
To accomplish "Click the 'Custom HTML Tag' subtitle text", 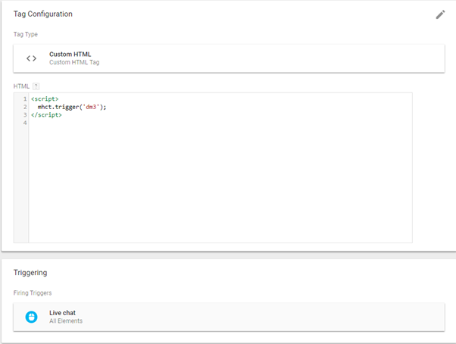I will click(x=74, y=62).
